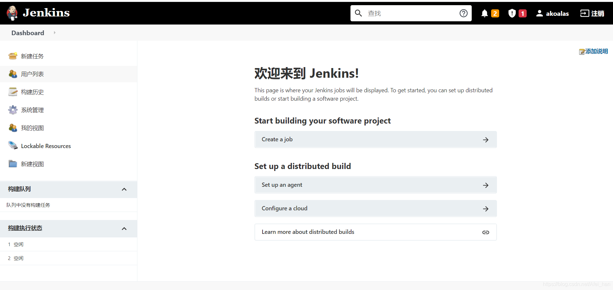The height and width of the screenshot is (290, 613).
Task: Open Learn more about distributed builds
Action: (x=375, y=232)
